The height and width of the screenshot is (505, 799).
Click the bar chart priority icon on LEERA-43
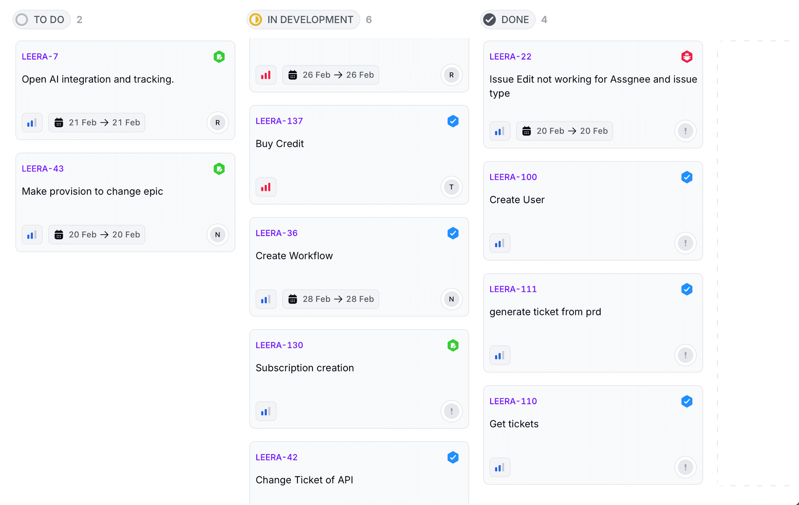32,234
